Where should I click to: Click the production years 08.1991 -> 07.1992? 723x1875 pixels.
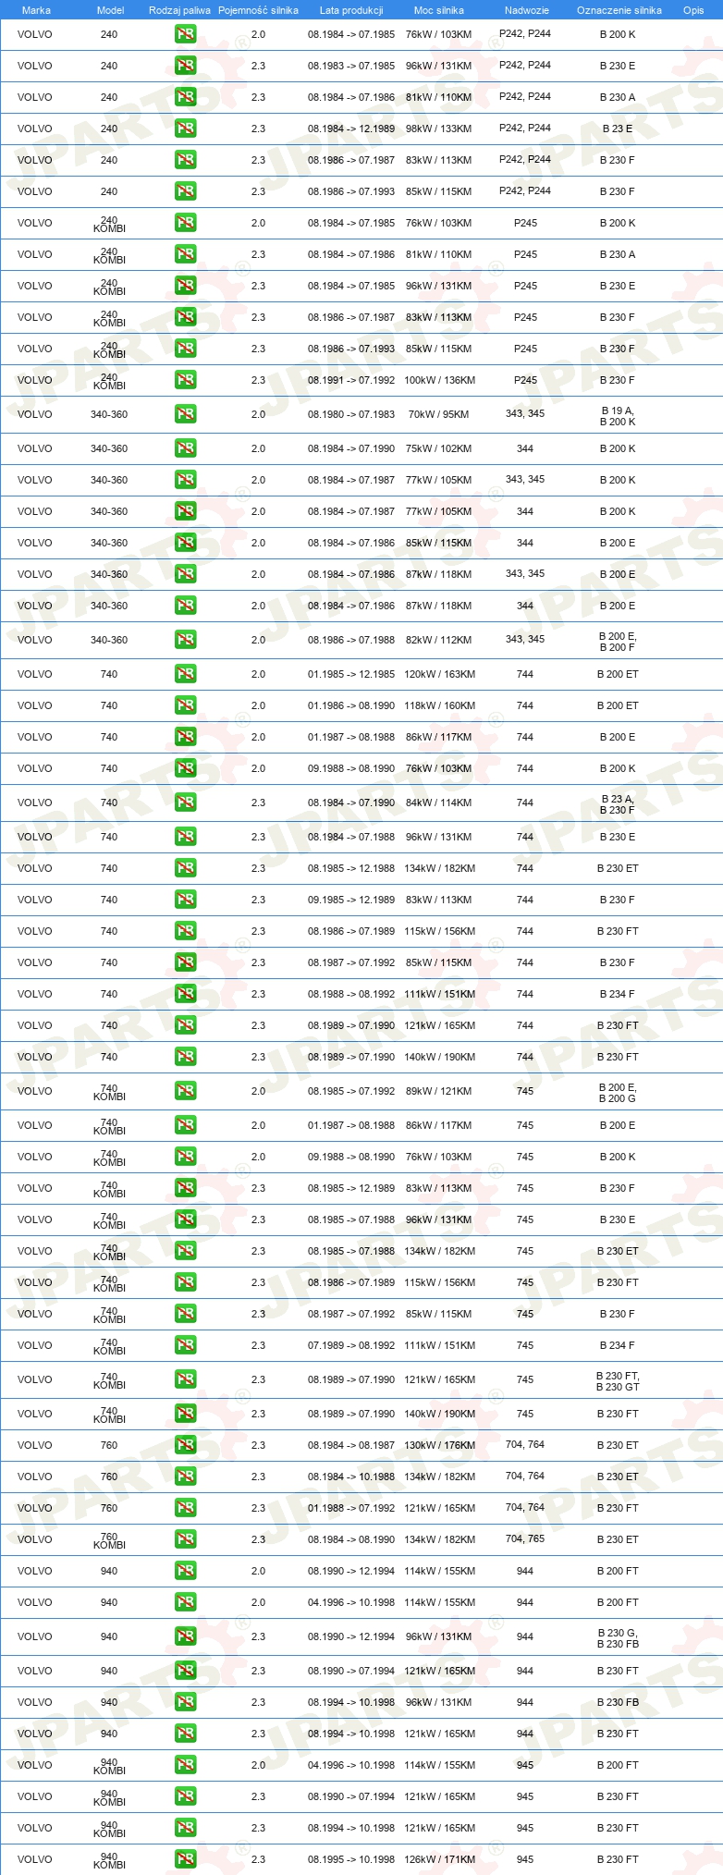pos(351,380)
